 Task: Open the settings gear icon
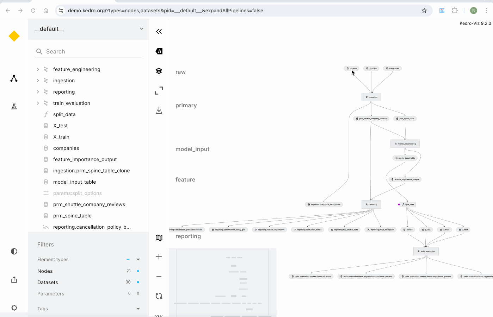click(14, 308)
